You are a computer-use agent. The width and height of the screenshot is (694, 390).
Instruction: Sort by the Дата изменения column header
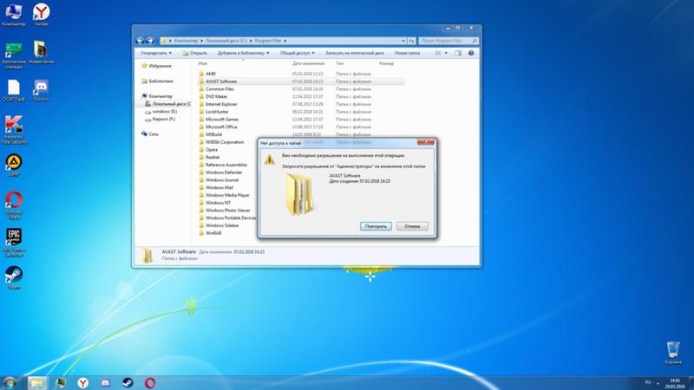pos(308,63)
